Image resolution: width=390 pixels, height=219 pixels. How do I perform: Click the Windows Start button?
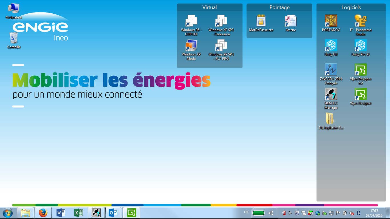pyautogui.click(x=8, y=213)
